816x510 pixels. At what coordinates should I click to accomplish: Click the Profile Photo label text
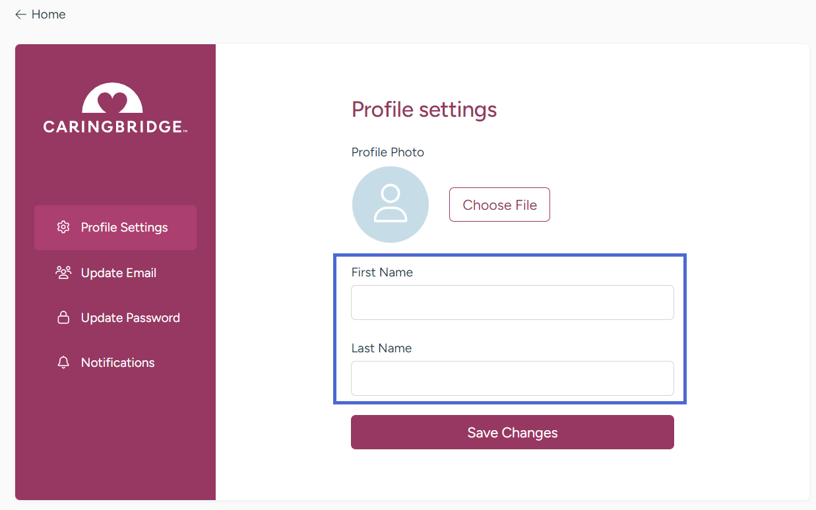pyautogui.click(x=387, y=152)
